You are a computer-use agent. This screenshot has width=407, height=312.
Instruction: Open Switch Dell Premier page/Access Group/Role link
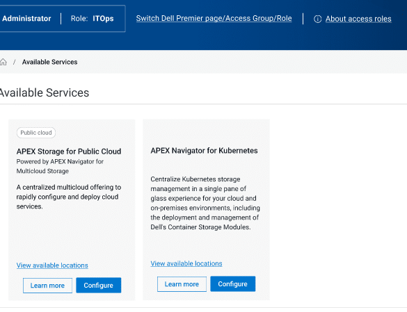point(214,18)
